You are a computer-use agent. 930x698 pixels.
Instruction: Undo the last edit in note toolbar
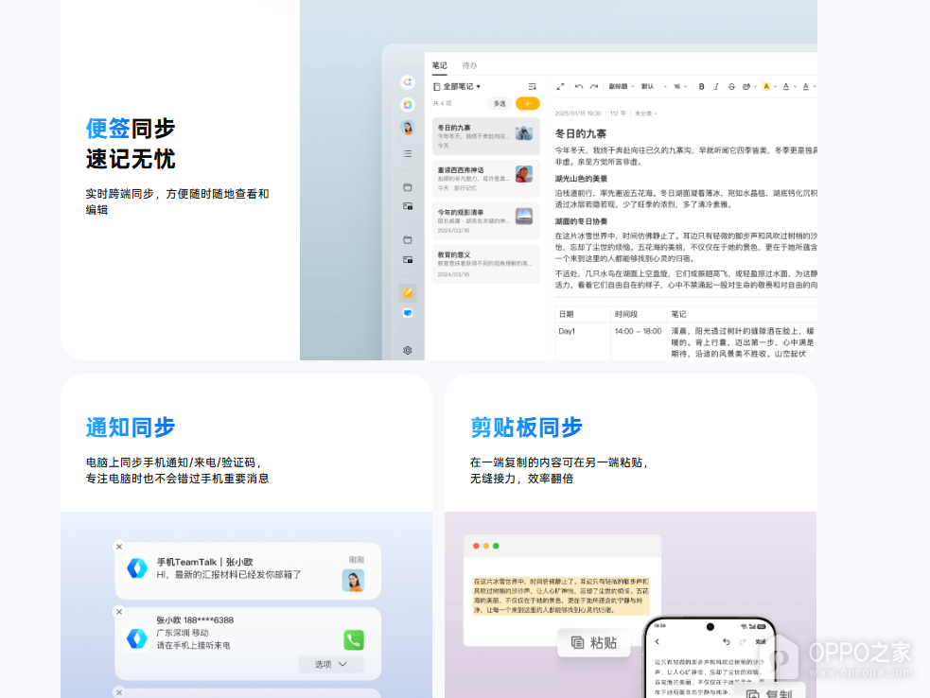click(579, 87)
